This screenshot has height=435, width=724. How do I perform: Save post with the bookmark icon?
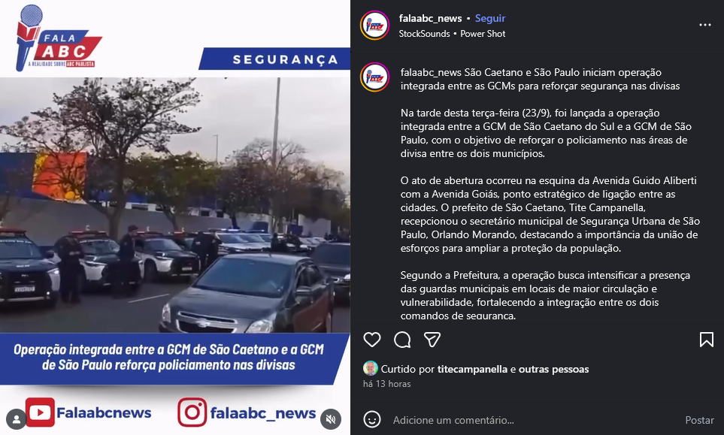coord(707,340)
